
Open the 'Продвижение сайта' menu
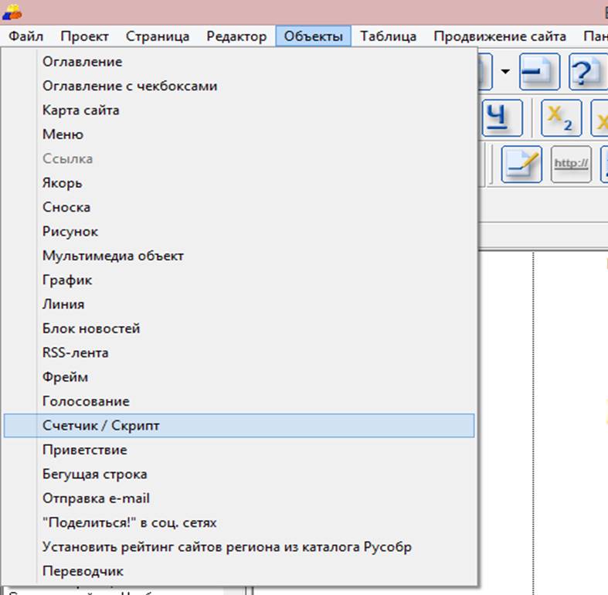coord(499,36)
